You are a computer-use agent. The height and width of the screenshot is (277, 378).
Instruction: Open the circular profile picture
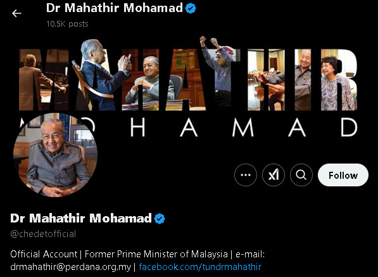(56, 155)
